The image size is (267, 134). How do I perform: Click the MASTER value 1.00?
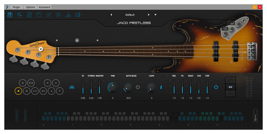point(99,98)
